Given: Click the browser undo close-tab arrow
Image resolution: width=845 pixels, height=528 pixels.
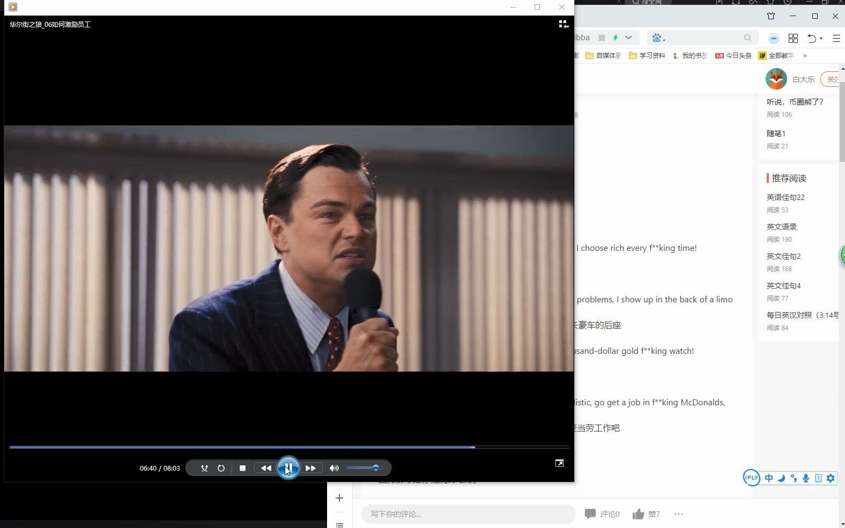Looking at the screenshot, I should [x=812, y=38].
